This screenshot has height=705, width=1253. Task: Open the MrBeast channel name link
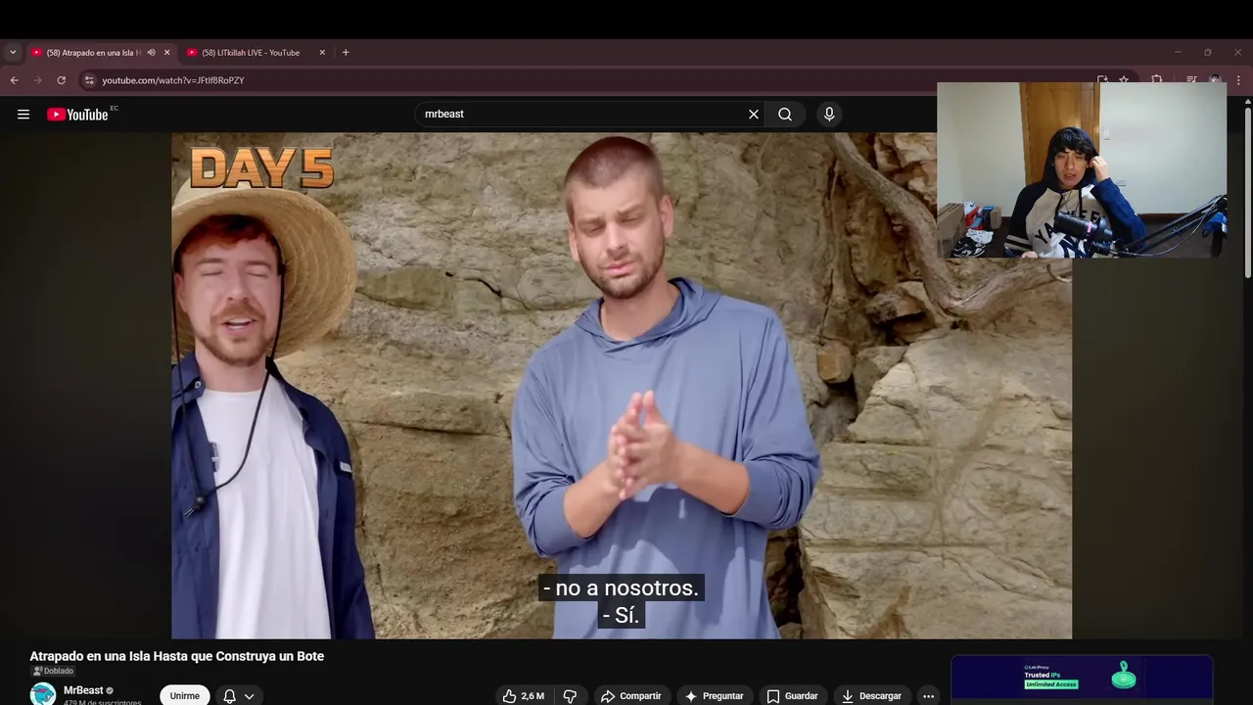coord(83,690)
